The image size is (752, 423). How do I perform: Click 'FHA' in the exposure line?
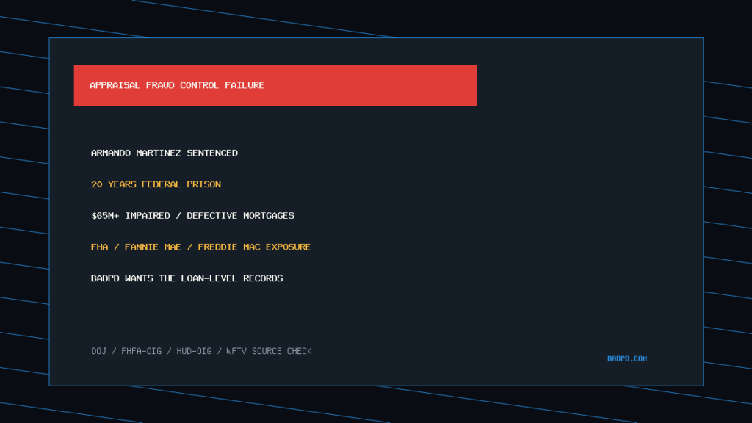(99, 247)
